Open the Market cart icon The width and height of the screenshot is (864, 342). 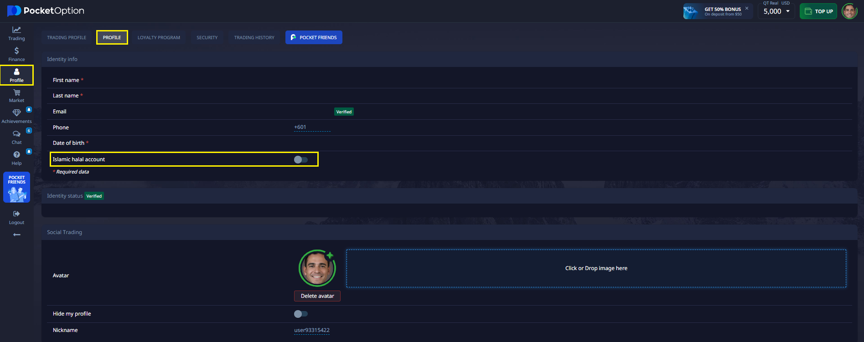16,92
